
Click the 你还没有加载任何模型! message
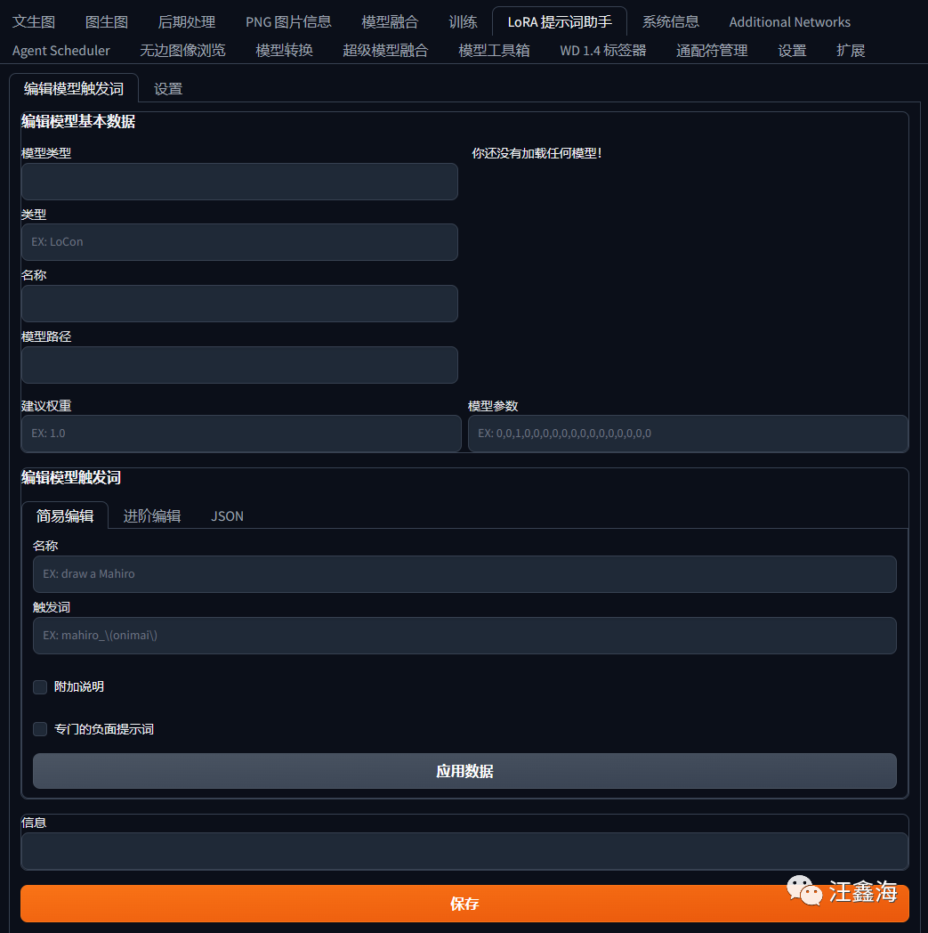click(537, 153)
